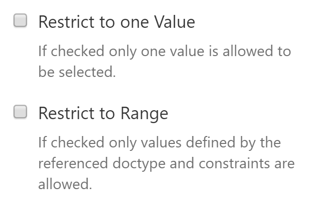Click 'referenced doctype and constraints are' line

166,163
